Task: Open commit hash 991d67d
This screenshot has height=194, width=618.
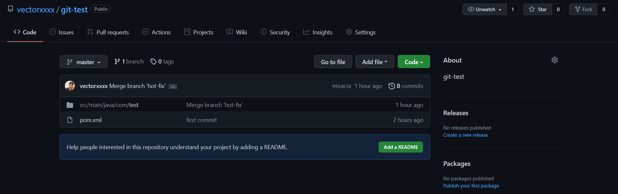Action: (341, 86)
